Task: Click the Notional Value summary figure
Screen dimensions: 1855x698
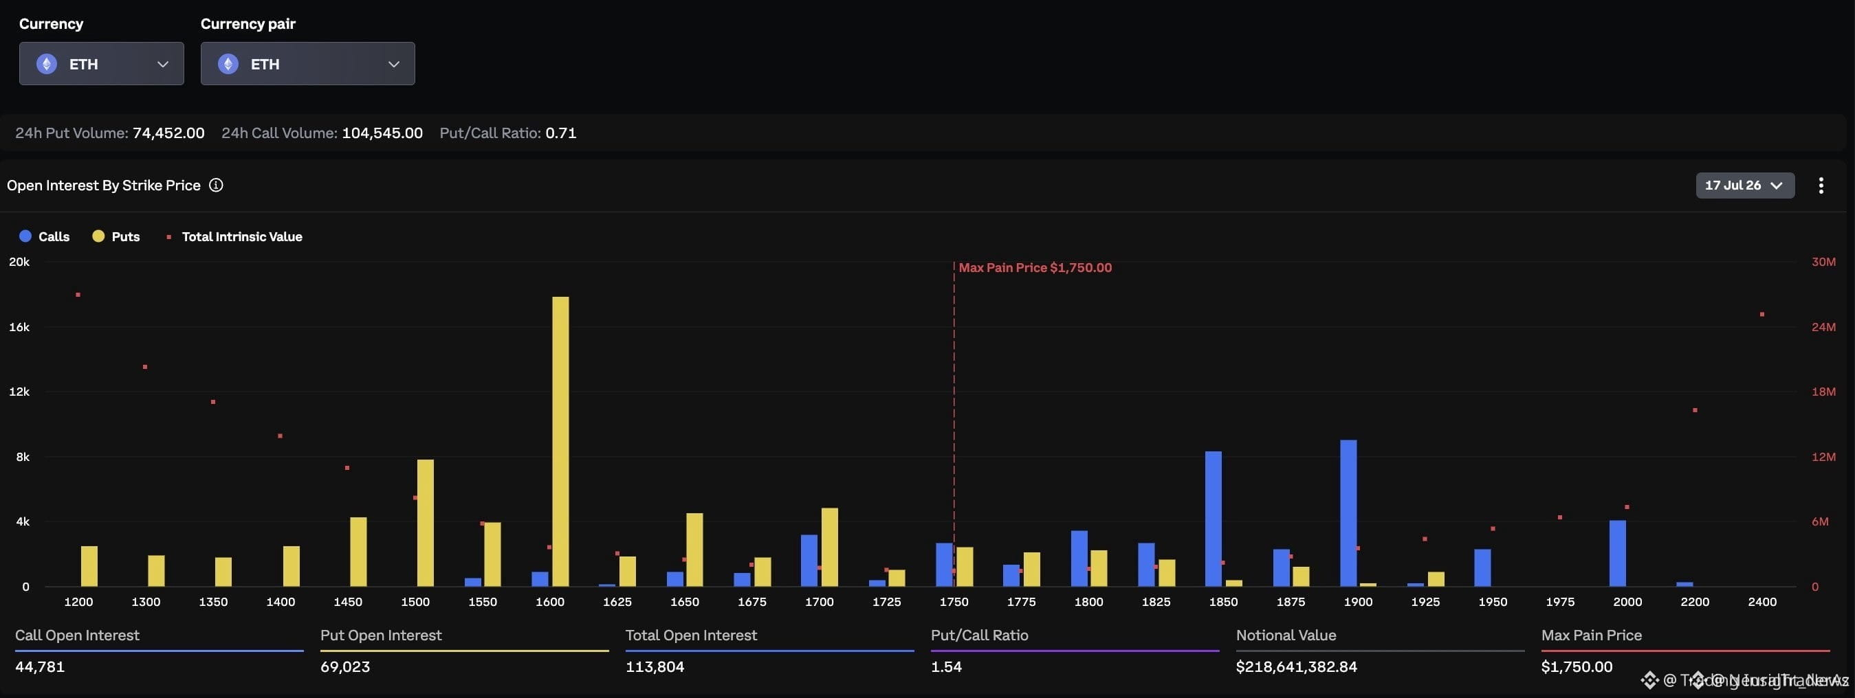Action: [1296, 666]
